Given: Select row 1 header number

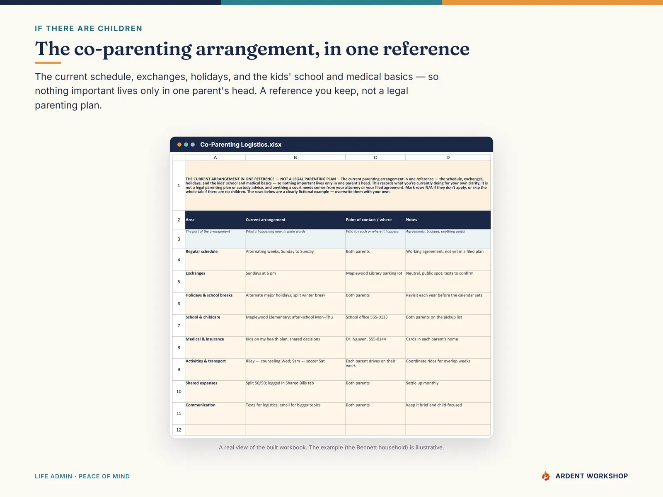Looking at the screenshot, I should [179, 186].
